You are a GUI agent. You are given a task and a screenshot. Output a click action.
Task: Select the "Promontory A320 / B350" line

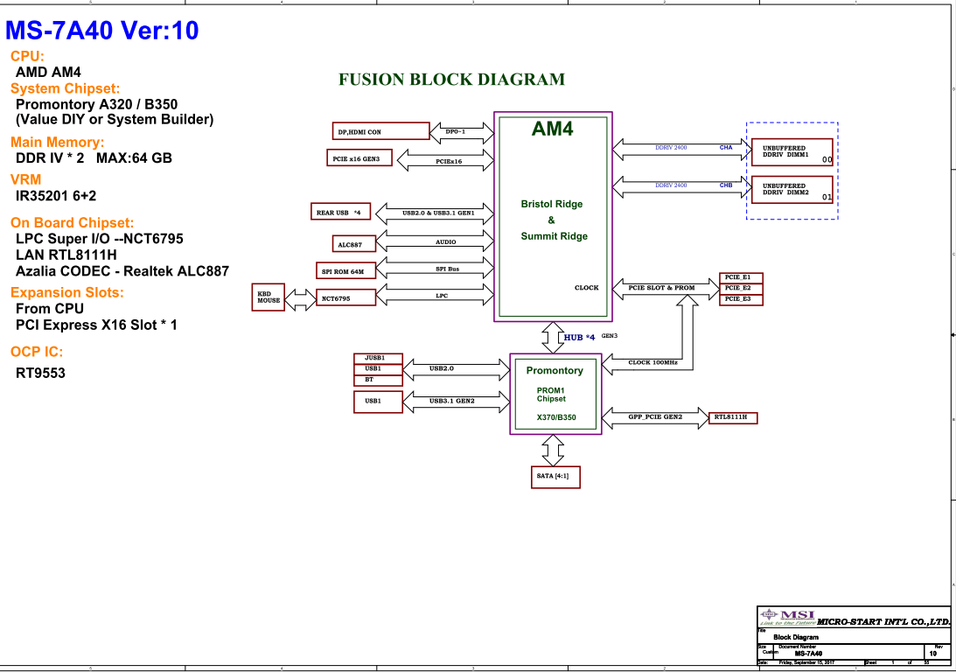coord(96,104)
